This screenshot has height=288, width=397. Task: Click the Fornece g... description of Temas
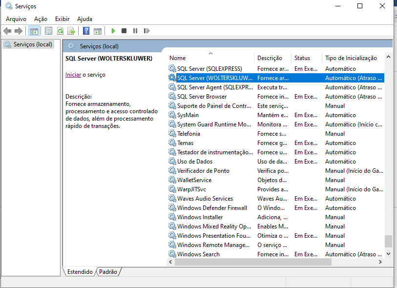click(272, 143)
